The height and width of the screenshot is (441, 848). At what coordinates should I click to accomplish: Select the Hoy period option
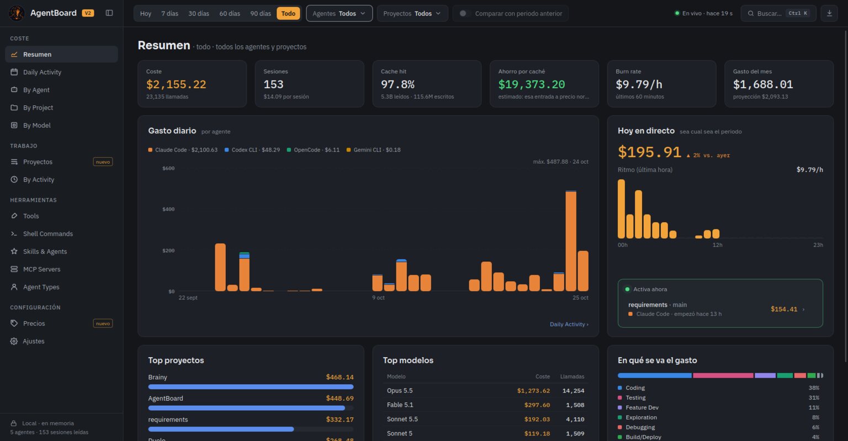click(x=146, y=13)
